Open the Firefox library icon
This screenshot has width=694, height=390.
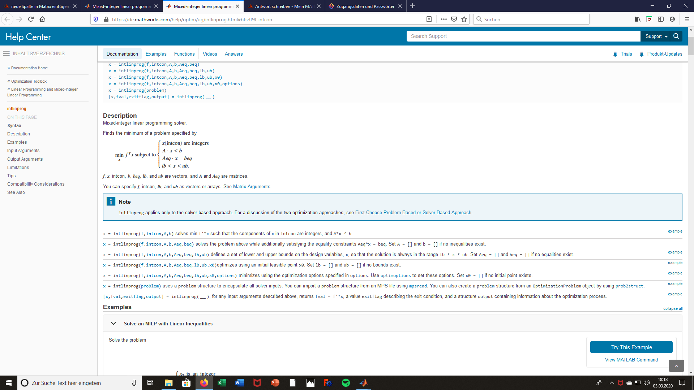coord(638,19)
